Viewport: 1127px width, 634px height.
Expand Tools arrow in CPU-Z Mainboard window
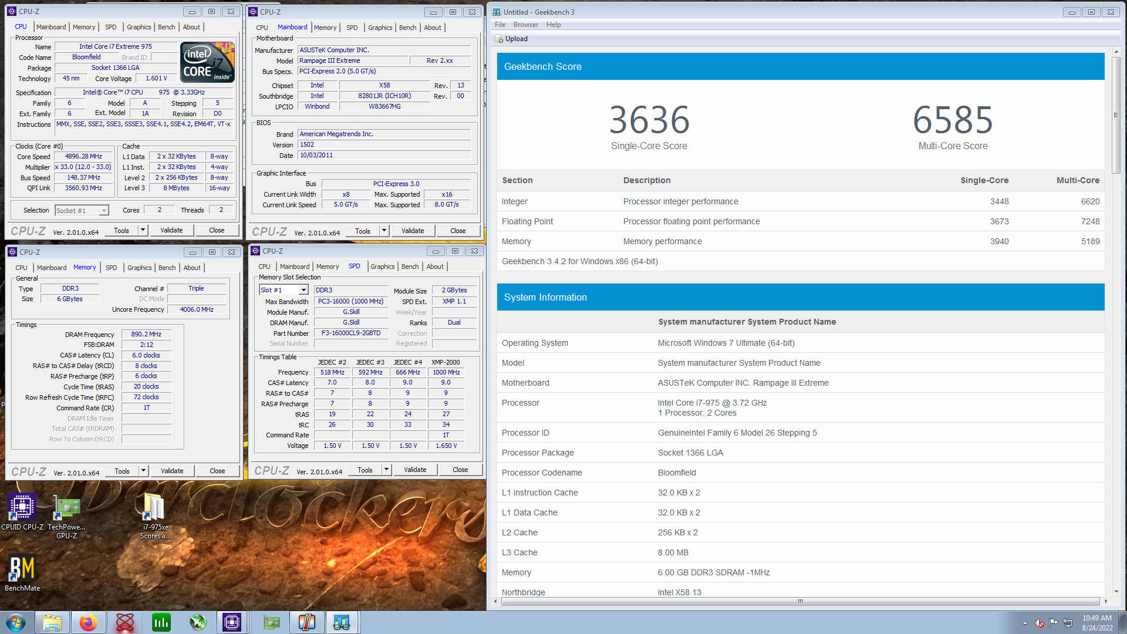[384, 231]
